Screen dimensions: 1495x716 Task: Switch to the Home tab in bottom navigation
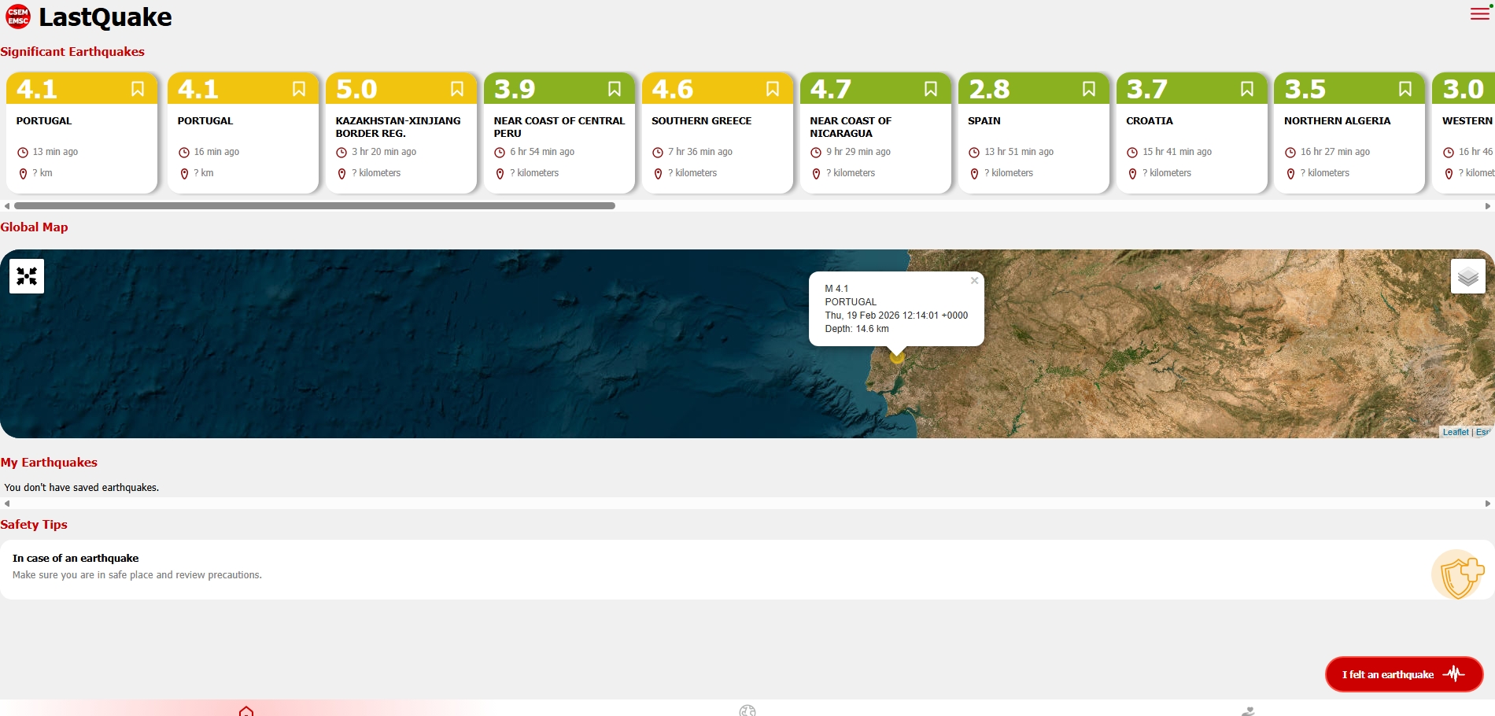(x=246, y=710)
